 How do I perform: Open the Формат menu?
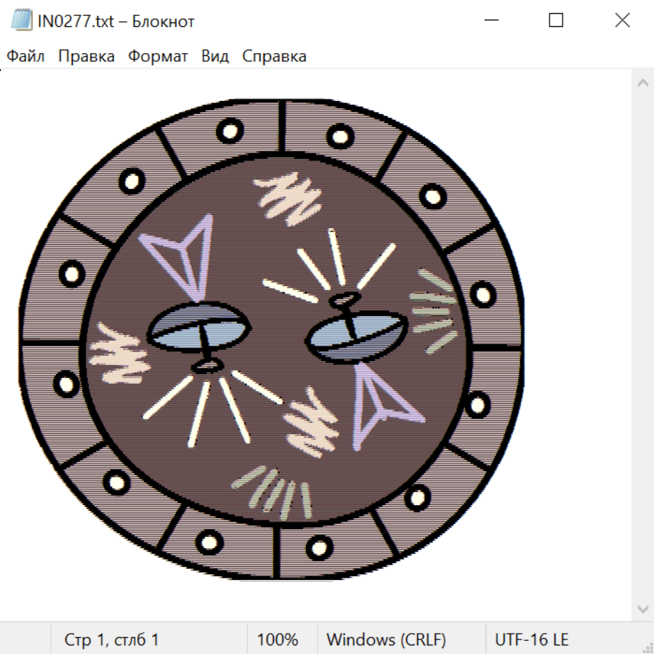point(158,57)
